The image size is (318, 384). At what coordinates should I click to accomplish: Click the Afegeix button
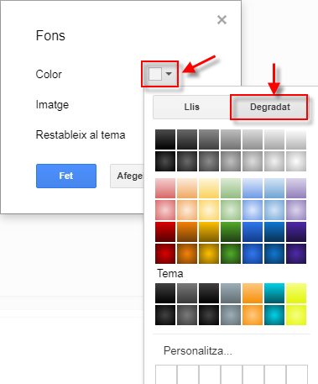127,176
